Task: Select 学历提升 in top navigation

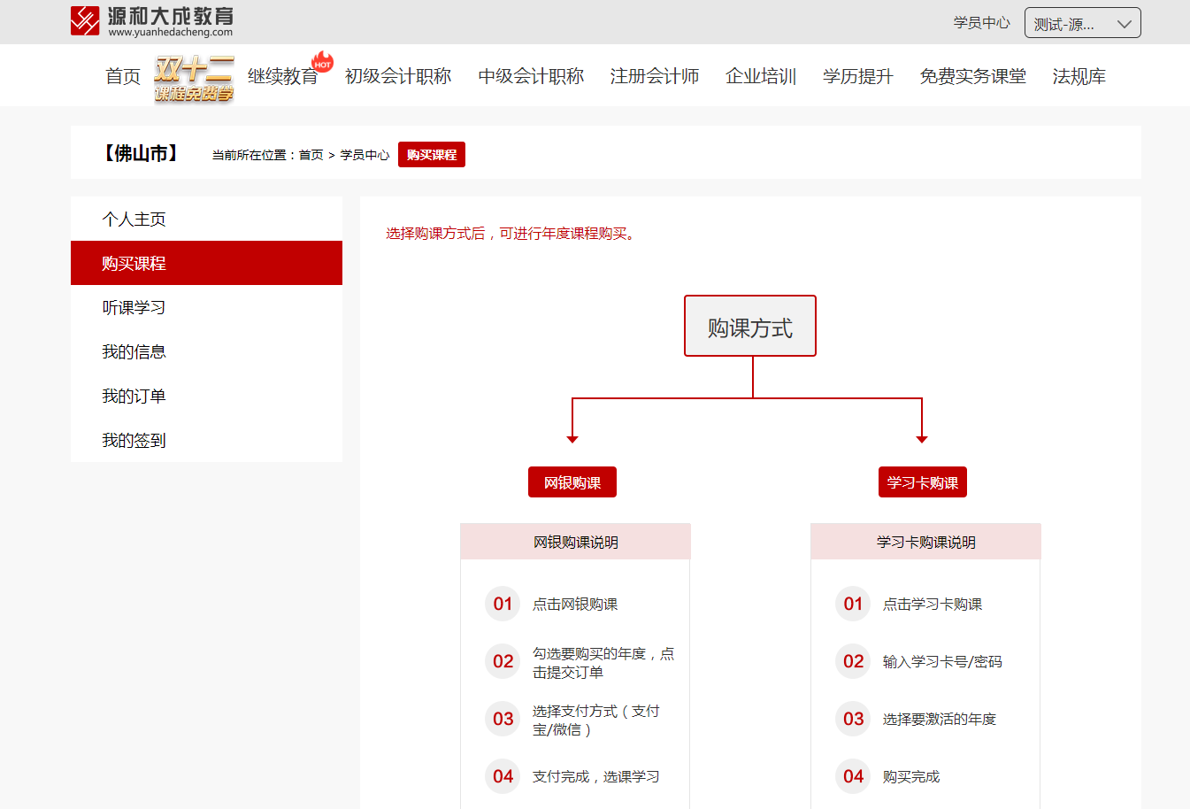Action: (x=858, y=77)
